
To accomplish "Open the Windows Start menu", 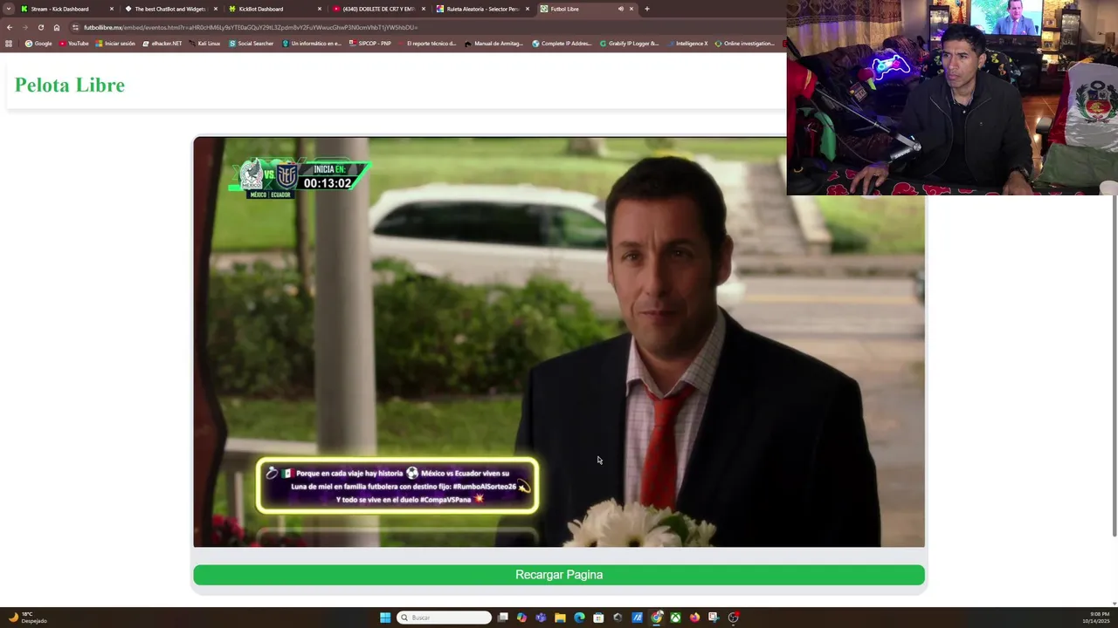I will pyautogui.click(x=385, y=618).
